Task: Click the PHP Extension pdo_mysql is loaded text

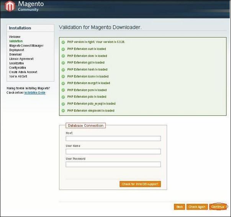Action: point(91,104)
